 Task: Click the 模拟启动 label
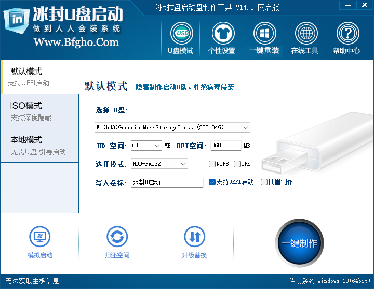coord(40,255)
